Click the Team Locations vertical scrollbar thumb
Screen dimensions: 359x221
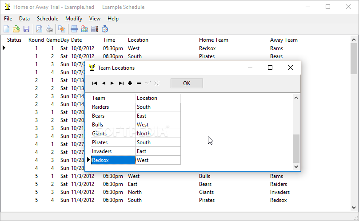tap(296, 149)
